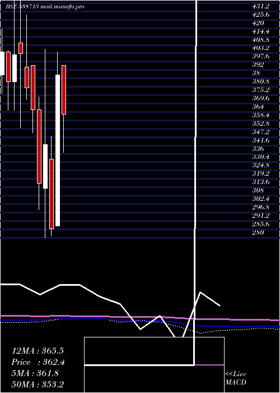Image resolution: width=280 pixels, height=393 pixels.
Task: Click the 308 price axis label
Action: (258, 191)
